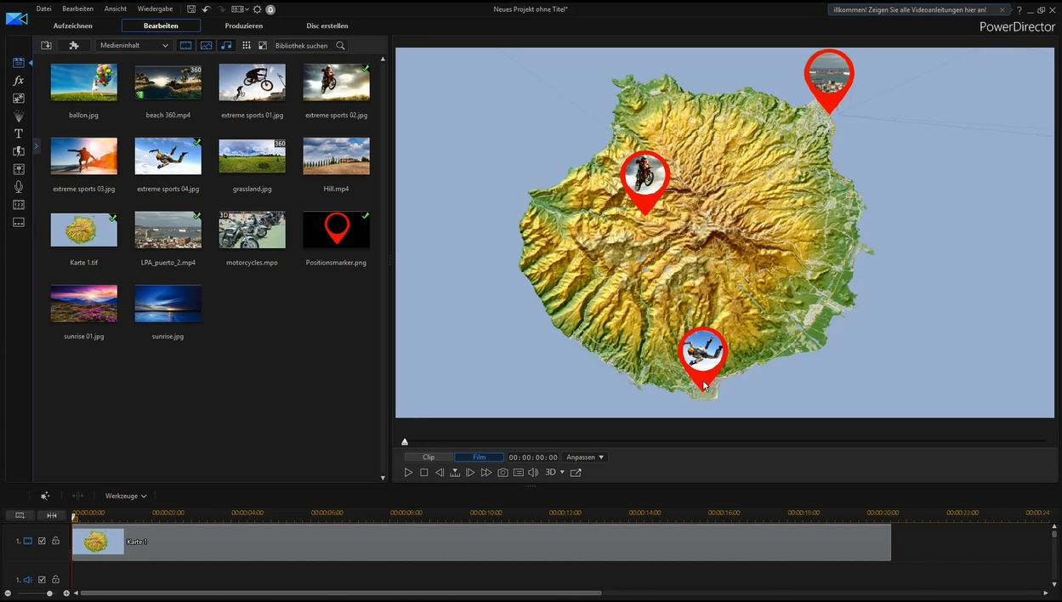1062x602 pixels.
Task: Open the Voice-over recording room microphone icon
Action: [x=19, y=187]
